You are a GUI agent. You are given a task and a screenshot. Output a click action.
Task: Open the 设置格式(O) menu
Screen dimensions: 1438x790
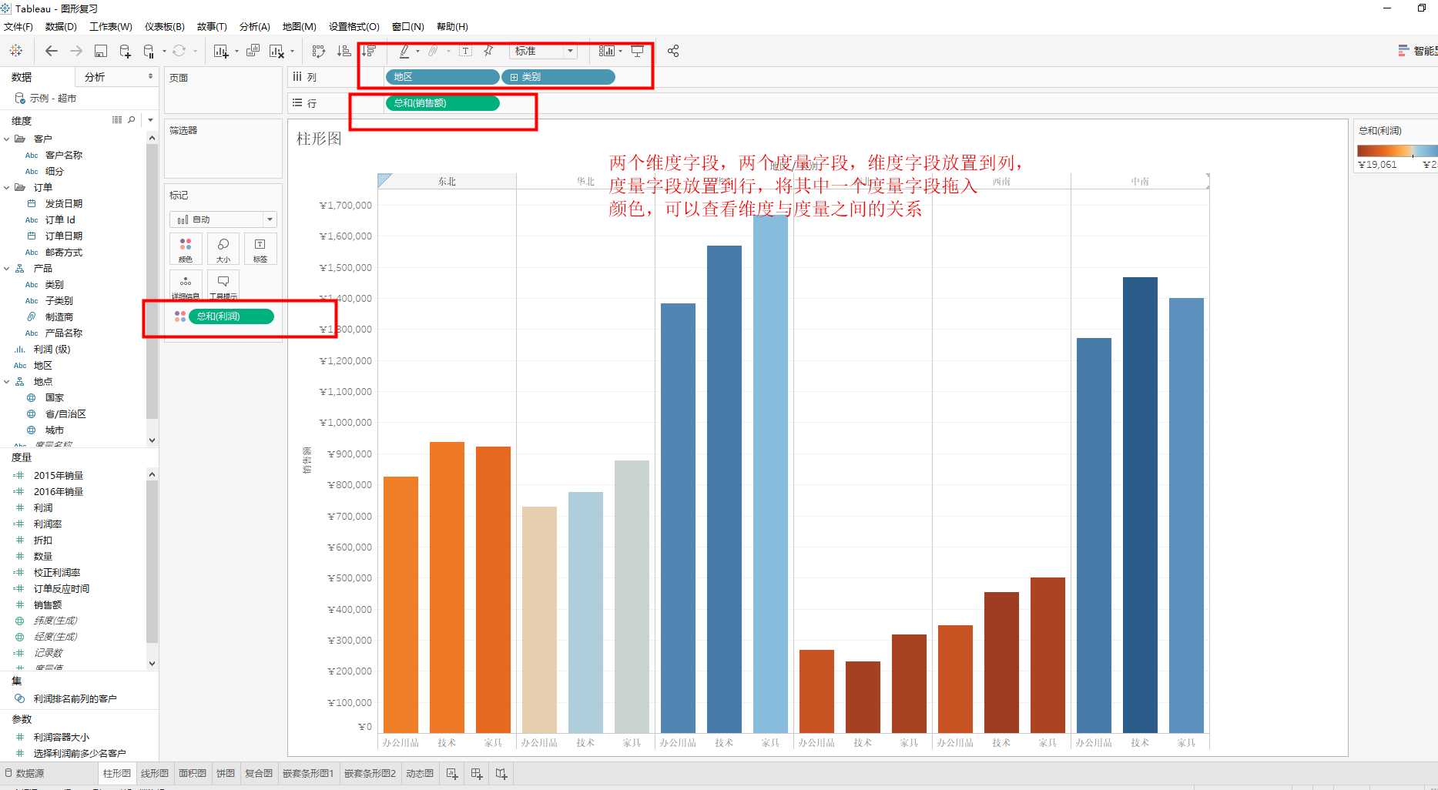pos(354,27)
